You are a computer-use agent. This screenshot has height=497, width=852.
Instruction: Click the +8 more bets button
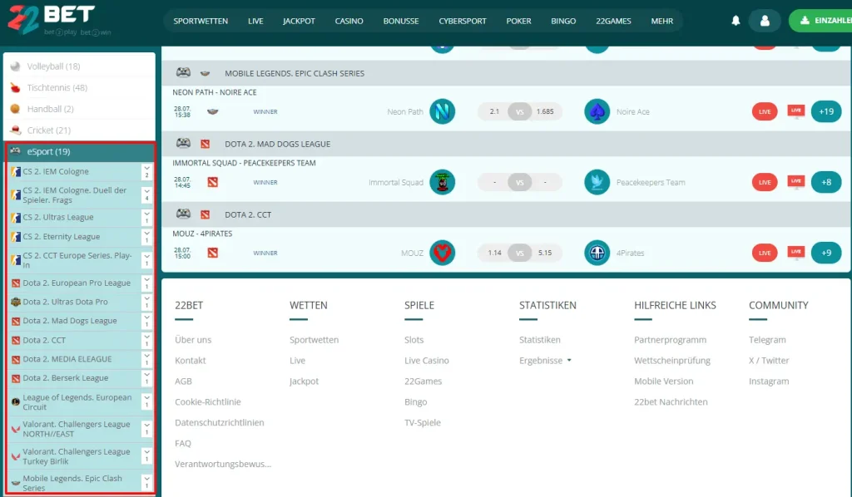click(826, 182)
